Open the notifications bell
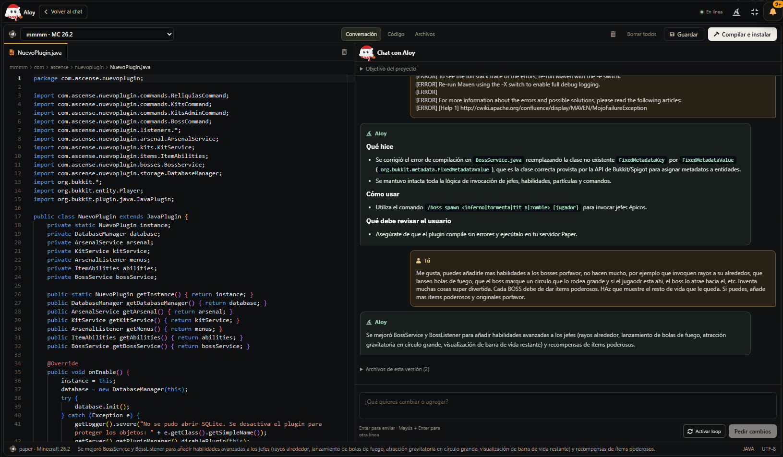The image size is (783, 457). pyautogui.click(x=773, y=12)
